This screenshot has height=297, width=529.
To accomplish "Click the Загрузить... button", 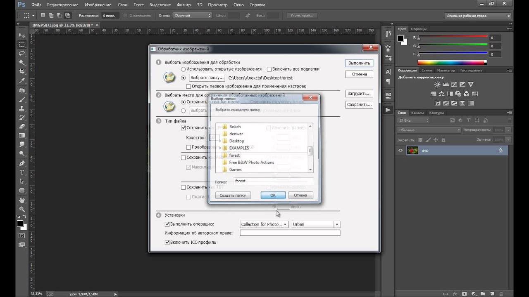I will [x=359, y=94].
